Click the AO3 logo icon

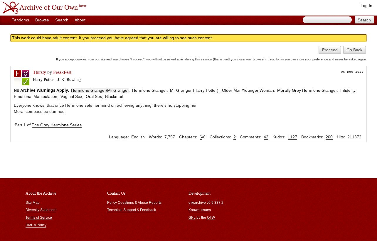point(10,8)
